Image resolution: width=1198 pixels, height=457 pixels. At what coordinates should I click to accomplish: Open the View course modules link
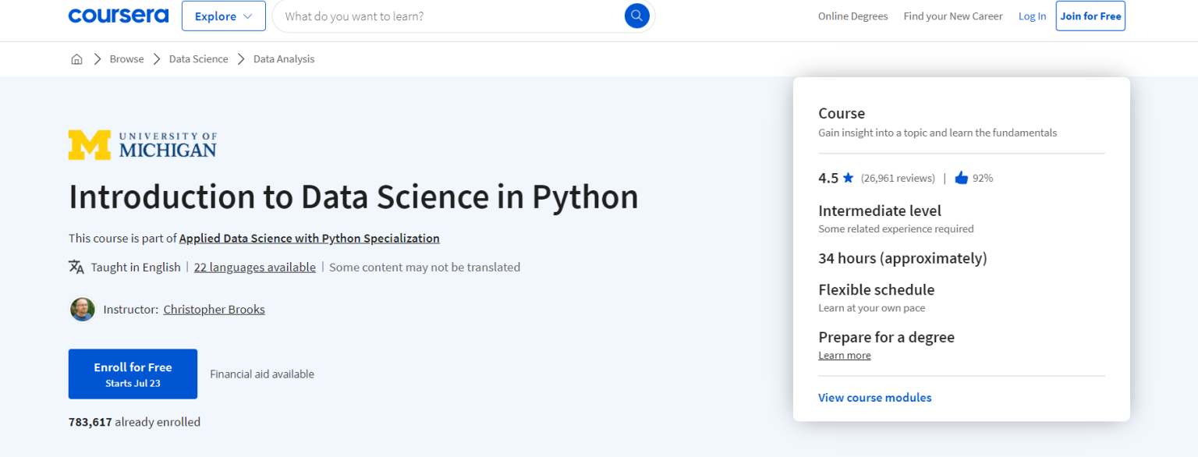pos(874,398)
